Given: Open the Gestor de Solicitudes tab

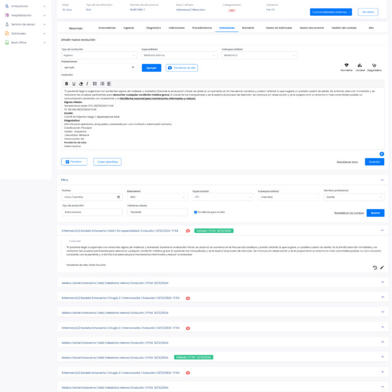Looking at the screenshot, I should [279, 27].
